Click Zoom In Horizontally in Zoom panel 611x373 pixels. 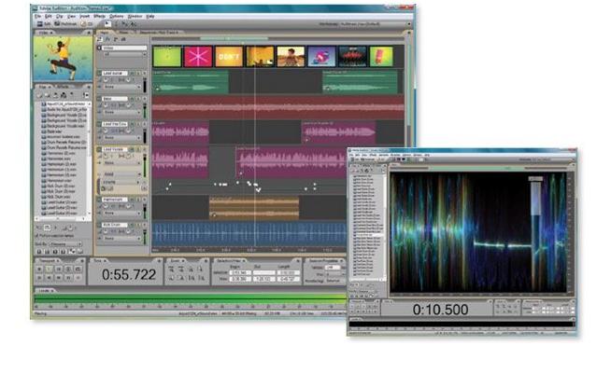171,269
